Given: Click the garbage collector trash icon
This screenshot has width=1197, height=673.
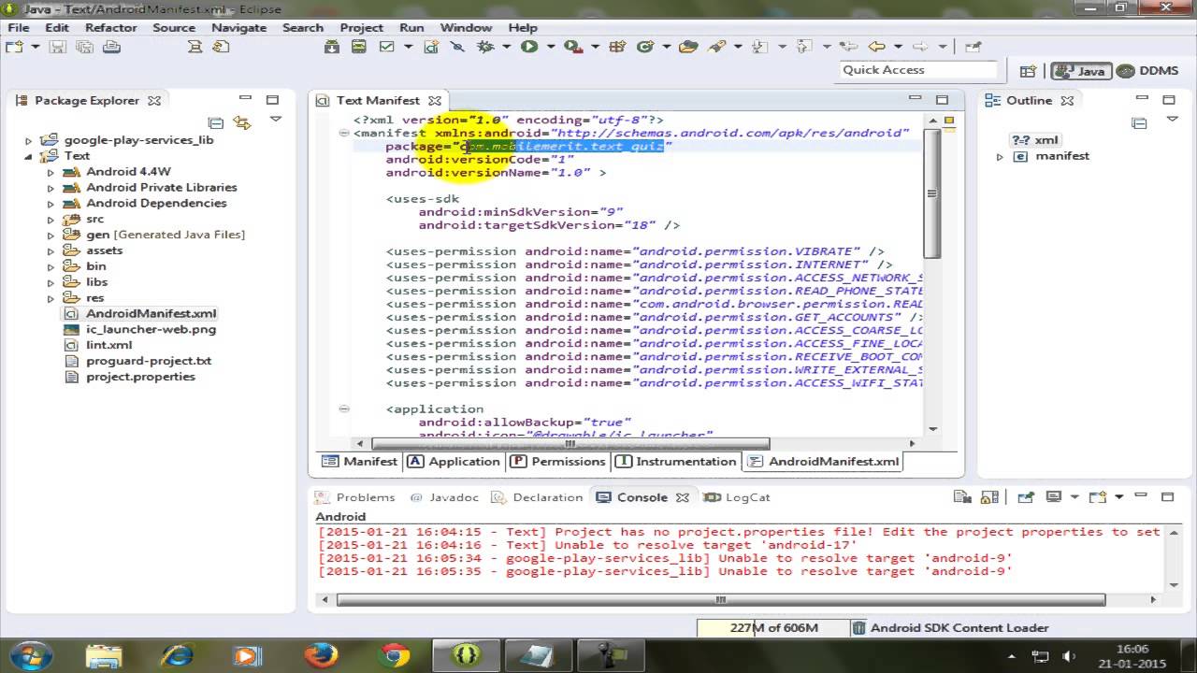Looking at the screenshot, I should click(858, 628).
